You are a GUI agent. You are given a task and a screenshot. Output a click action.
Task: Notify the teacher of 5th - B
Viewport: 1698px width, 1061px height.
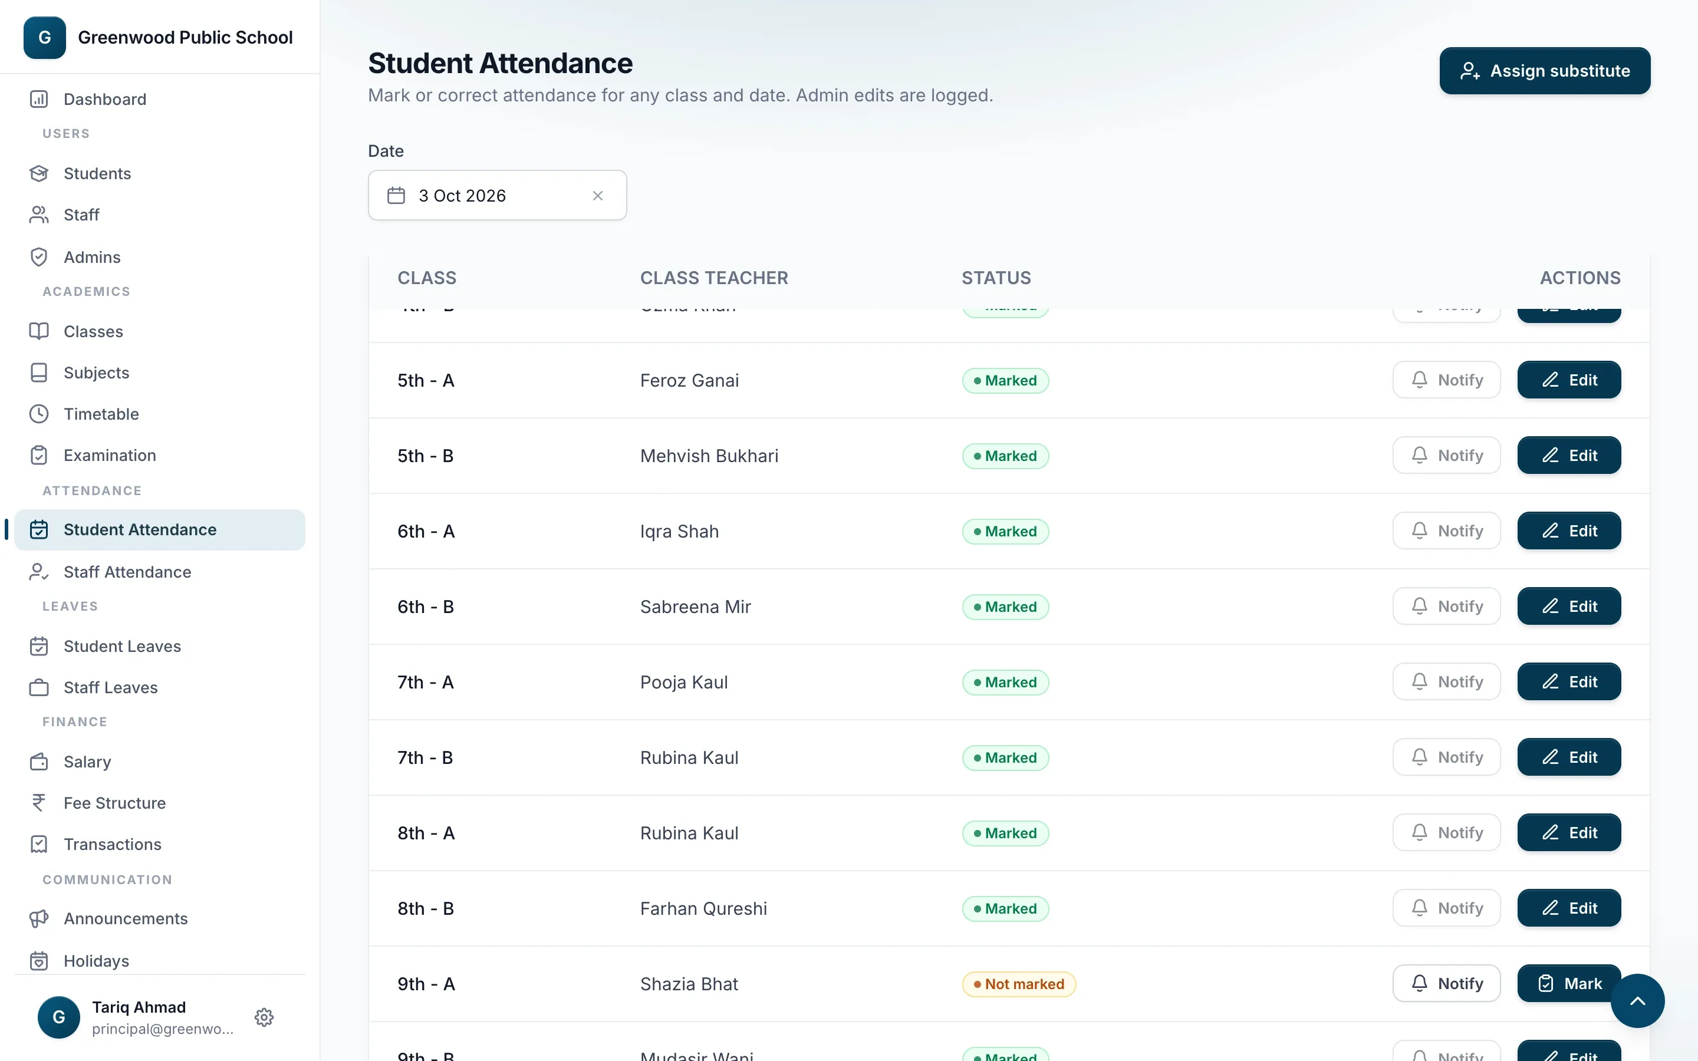[1446, 456]
